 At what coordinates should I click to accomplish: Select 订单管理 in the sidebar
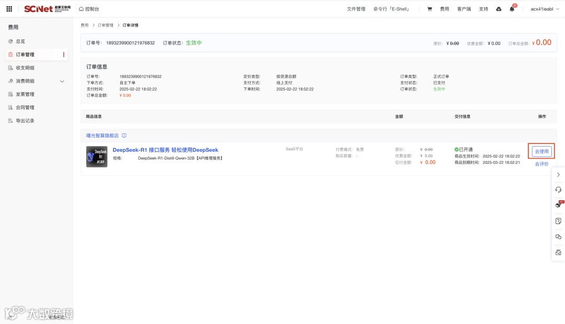click(36, 54)
